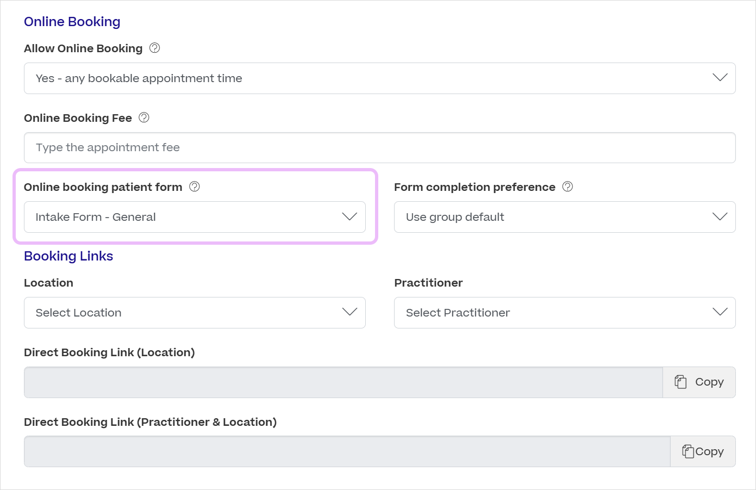Click the chevron on the Select Practitioner field
Viewport: 756px width, 490px height.
tap(720, 312)
